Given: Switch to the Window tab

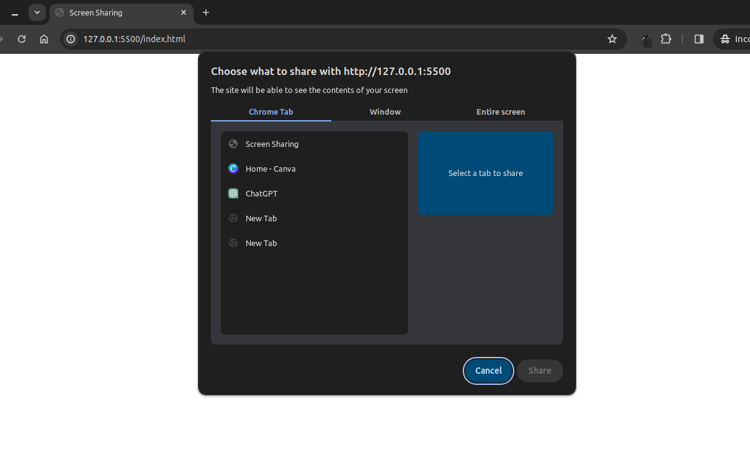Looking at the screenshot, I should click(385, 112).
